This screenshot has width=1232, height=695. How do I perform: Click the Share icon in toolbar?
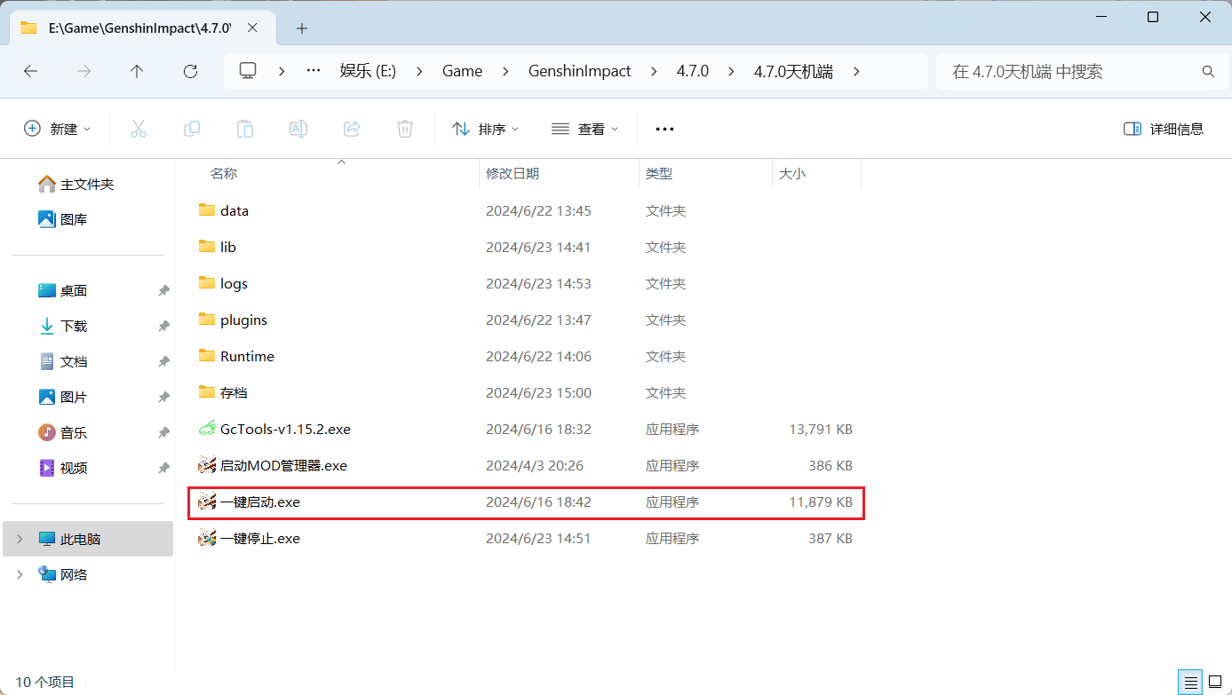[x=352, y=129]
